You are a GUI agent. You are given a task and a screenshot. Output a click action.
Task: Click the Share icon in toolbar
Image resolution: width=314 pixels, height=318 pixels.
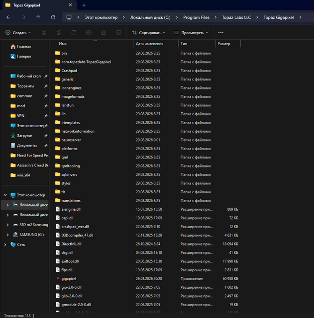point(104,33)
